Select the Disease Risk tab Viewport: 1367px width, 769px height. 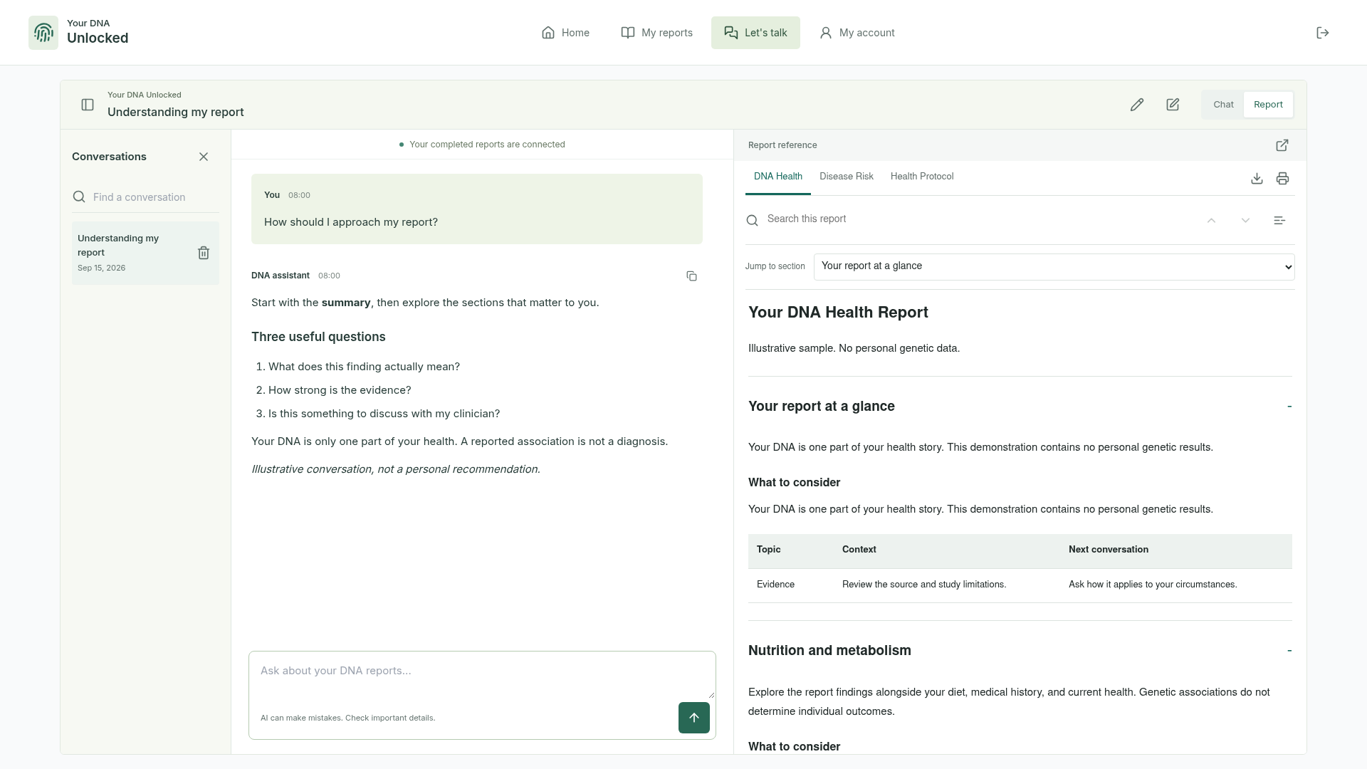pyautogui.click(x=846, y=177)
